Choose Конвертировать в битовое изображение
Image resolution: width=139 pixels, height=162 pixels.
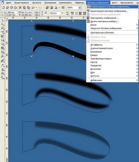(x=112, y=7)
